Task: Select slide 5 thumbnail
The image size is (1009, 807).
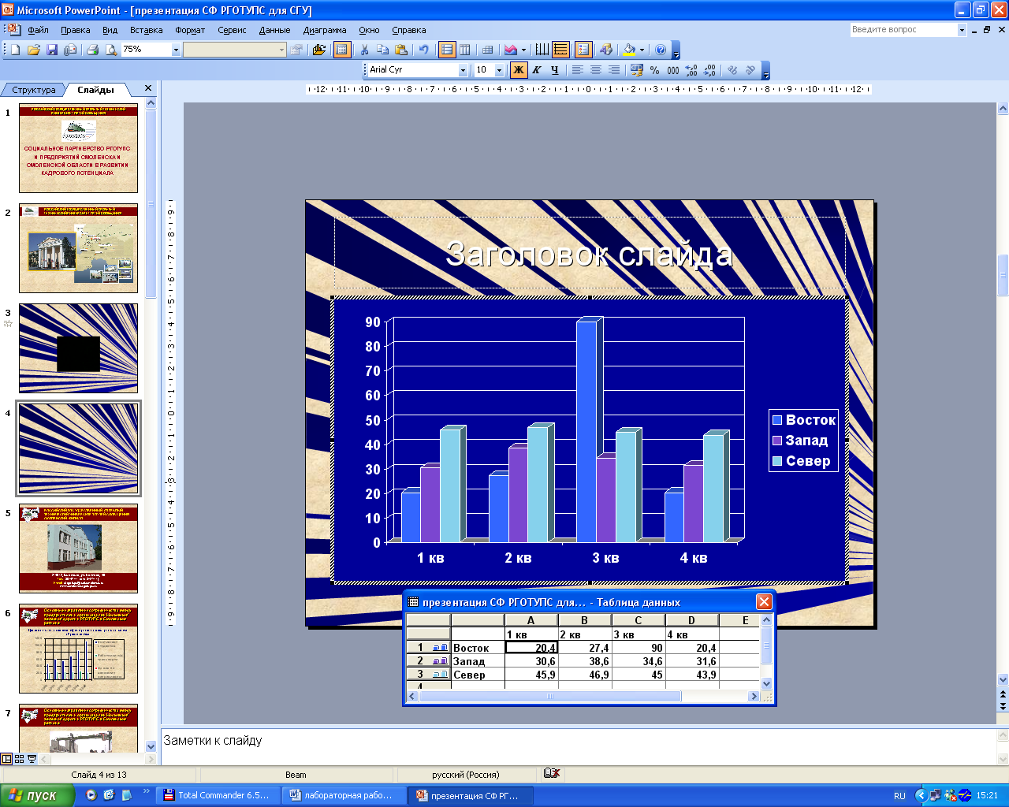Action: [78, 548]
